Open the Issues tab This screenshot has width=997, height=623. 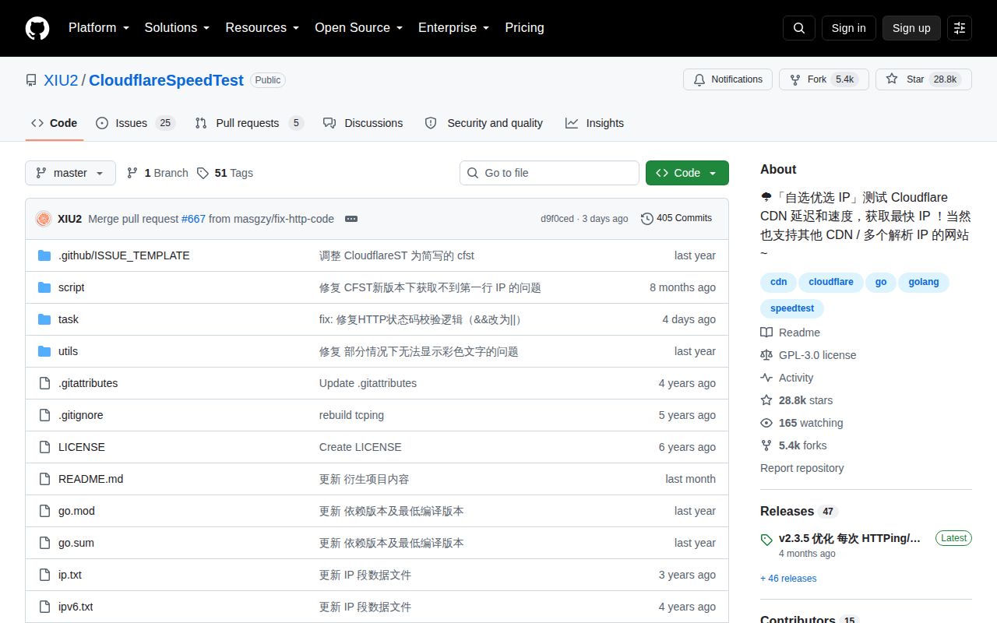(x=136, y=123)
